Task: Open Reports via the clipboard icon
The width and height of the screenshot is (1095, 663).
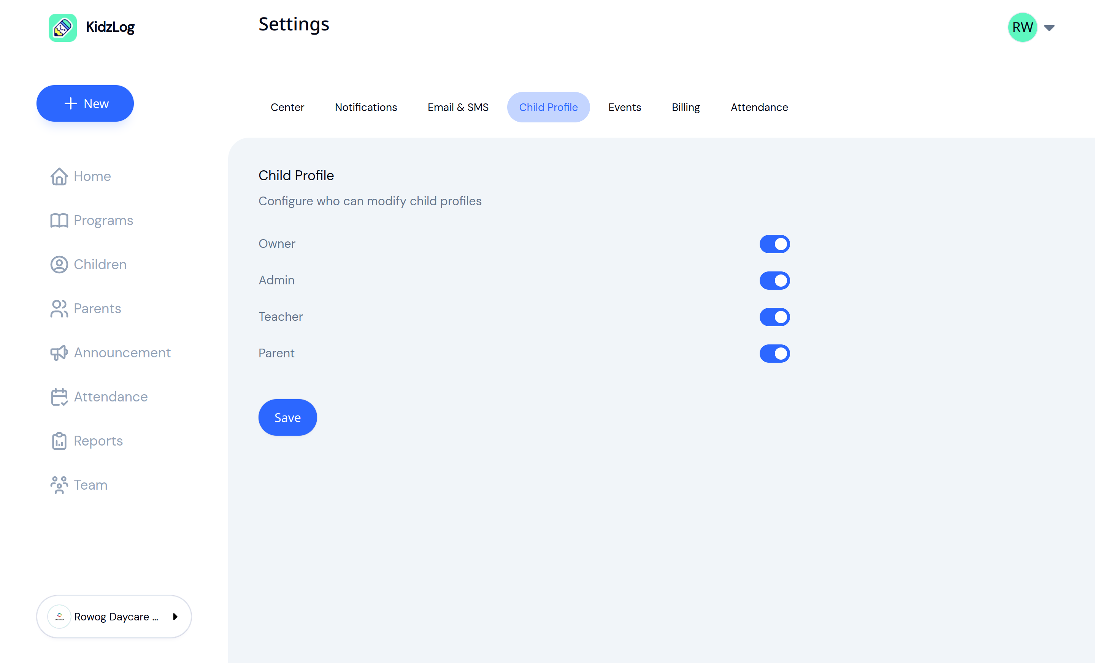Action: pos(59,441)
